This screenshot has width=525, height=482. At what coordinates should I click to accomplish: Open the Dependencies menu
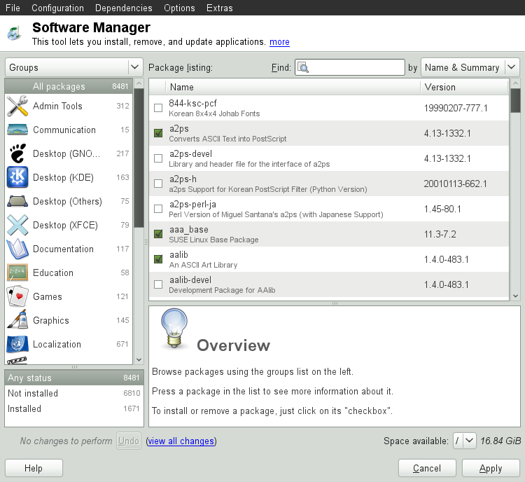[x=123, y=8]
